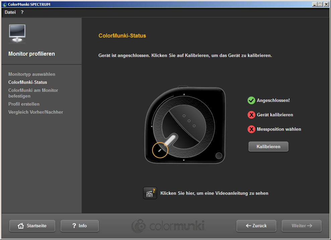Click the Weiter next button

point(302,226)
